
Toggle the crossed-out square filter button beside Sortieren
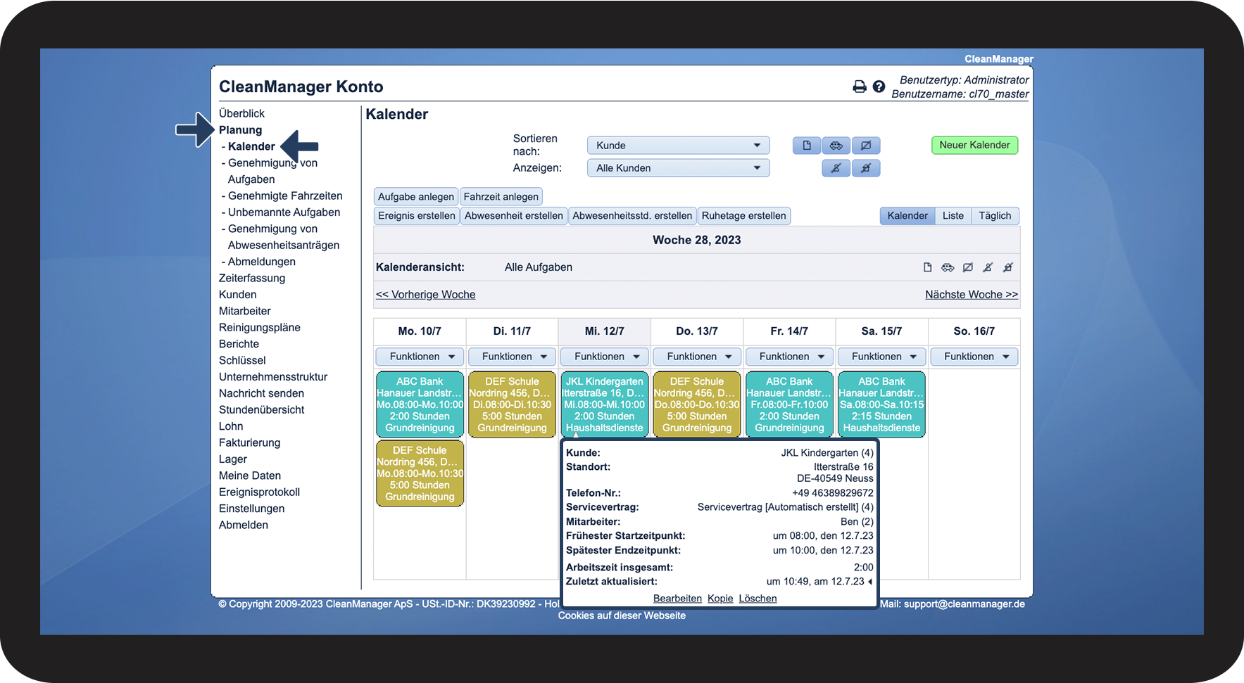[x=866, y=146]
